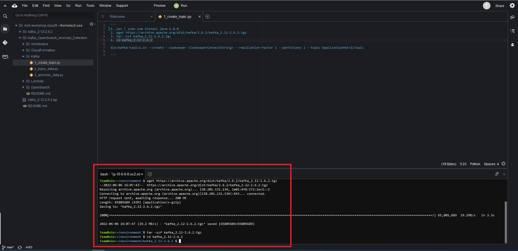Open the Python language mode selector

475,164
